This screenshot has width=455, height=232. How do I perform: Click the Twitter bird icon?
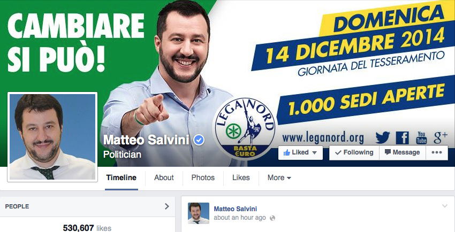click(382, 137)
